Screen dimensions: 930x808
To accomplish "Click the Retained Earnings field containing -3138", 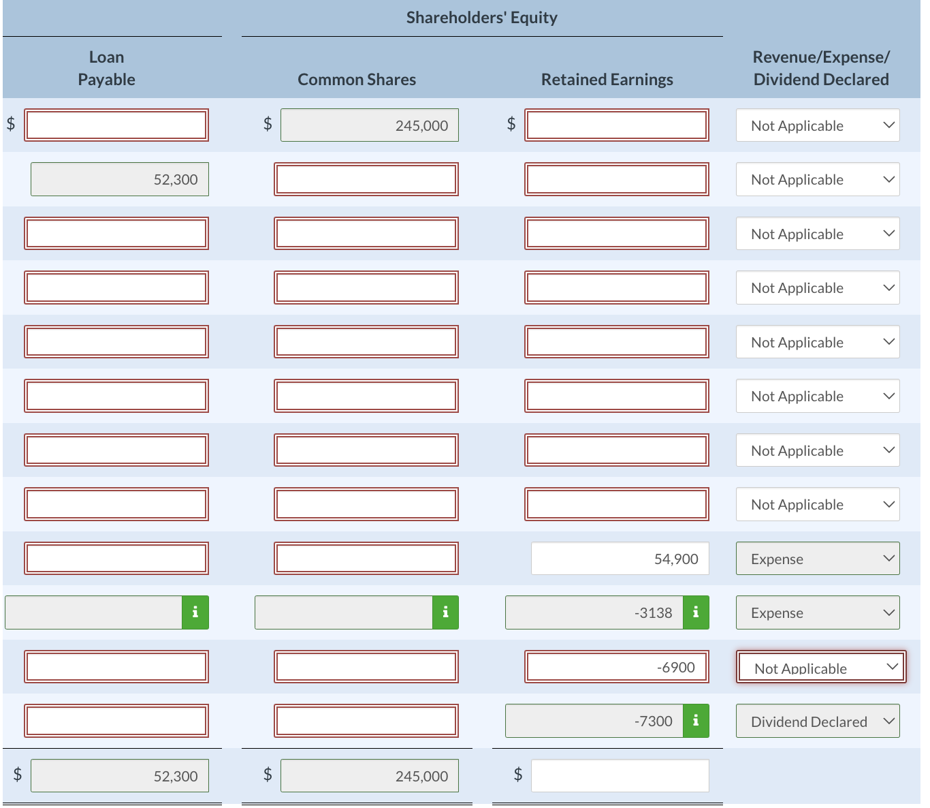I will coord(594,612).
